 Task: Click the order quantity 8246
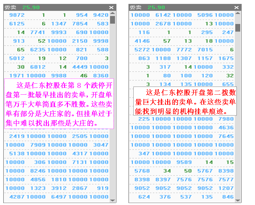(x=38, y=171)
